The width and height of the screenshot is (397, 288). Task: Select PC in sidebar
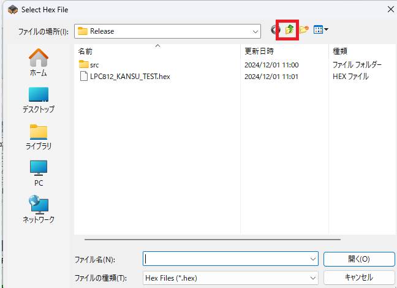click(x=38, y=173)
